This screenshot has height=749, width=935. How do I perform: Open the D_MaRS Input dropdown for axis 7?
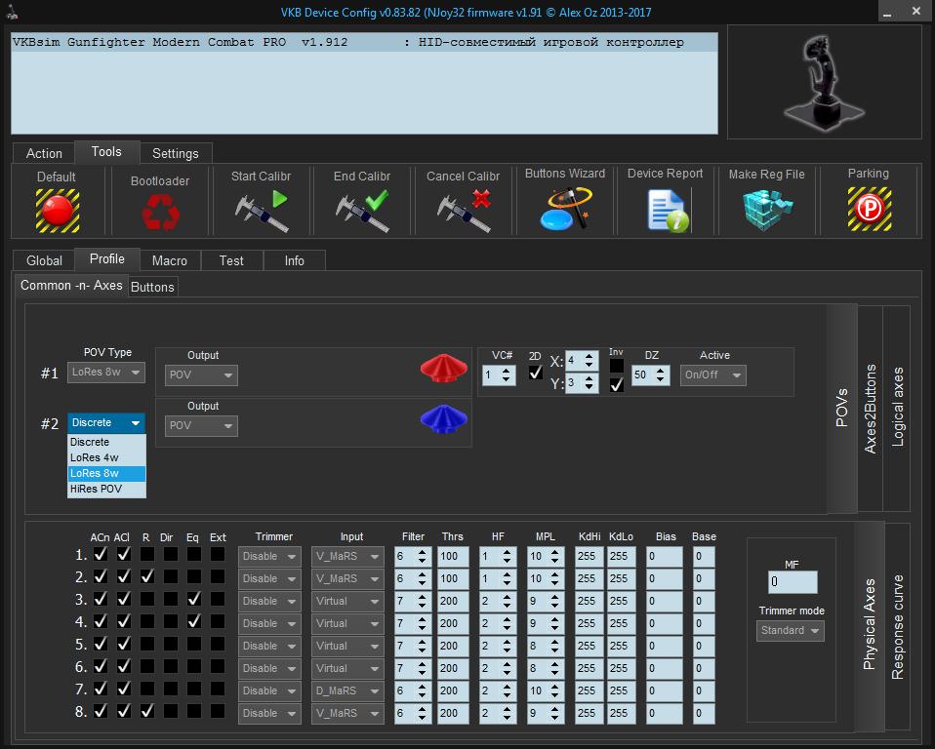(x=347, y=691)
